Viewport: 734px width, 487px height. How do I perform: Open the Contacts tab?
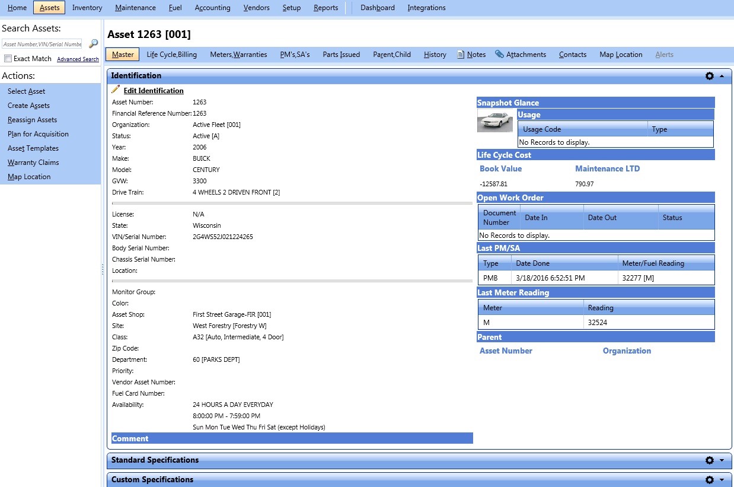(x=573, y=55)
